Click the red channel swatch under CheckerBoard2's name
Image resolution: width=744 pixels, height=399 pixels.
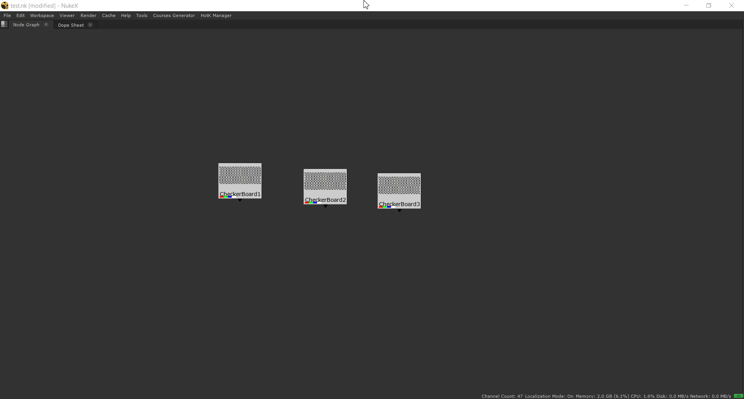(x=307, y=203)
